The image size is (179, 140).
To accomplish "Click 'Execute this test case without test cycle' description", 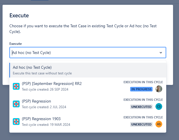I will (x=42, y=73).
